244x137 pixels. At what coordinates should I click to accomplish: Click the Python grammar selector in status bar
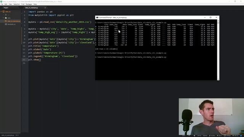pos(205,135)
